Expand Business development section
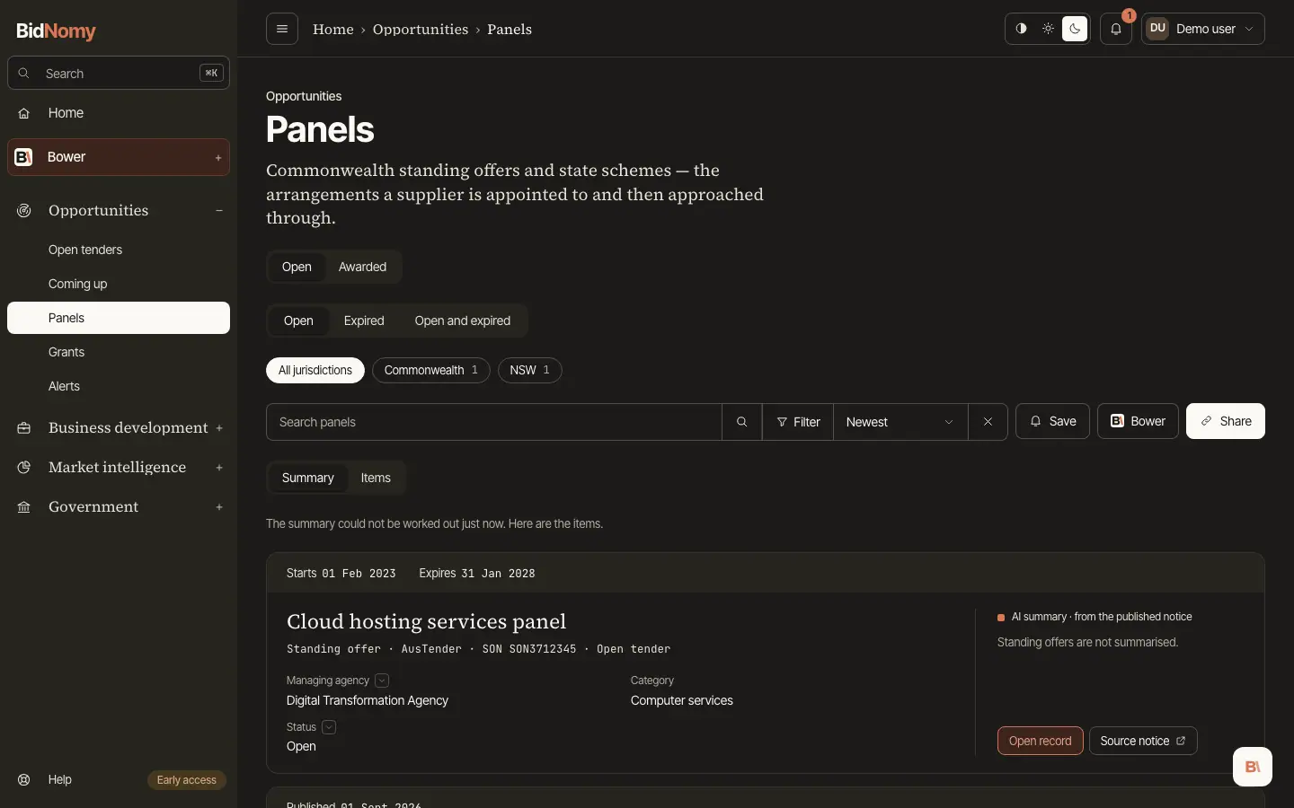1294x808 pixels. [218, 428]
